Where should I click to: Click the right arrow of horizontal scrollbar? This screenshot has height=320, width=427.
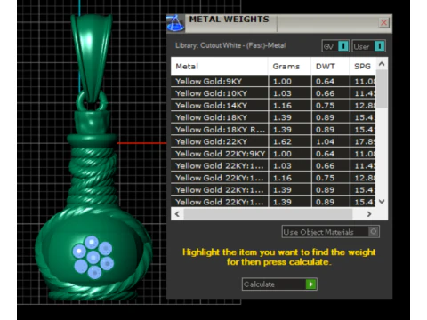pos(369,213)
